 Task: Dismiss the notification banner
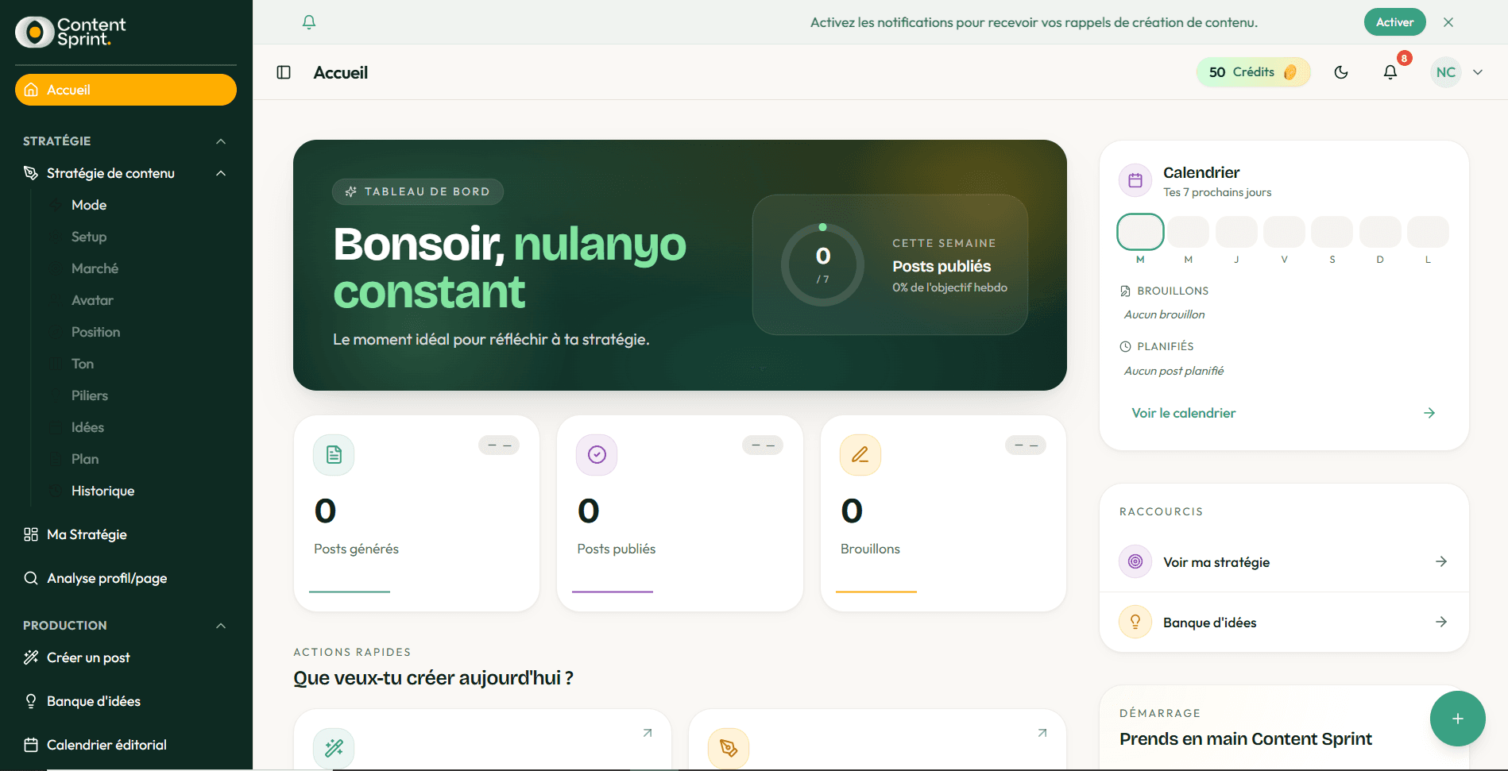(x=1448, y=22)
